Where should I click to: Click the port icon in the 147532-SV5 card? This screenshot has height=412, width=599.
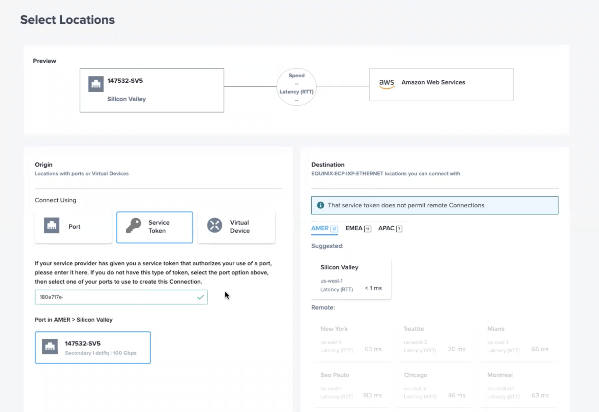click(x=50, y=347)
